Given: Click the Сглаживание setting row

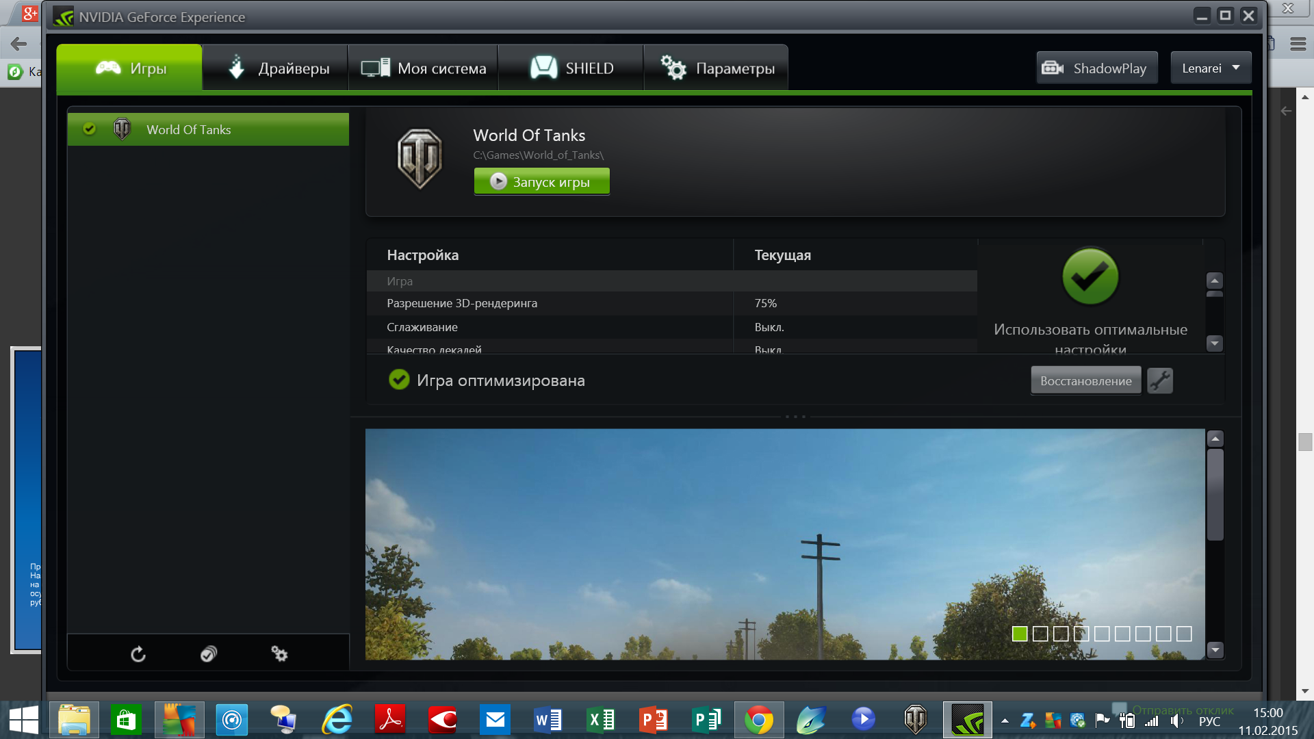Looking at the screenshot, I should tap(671, 327).
